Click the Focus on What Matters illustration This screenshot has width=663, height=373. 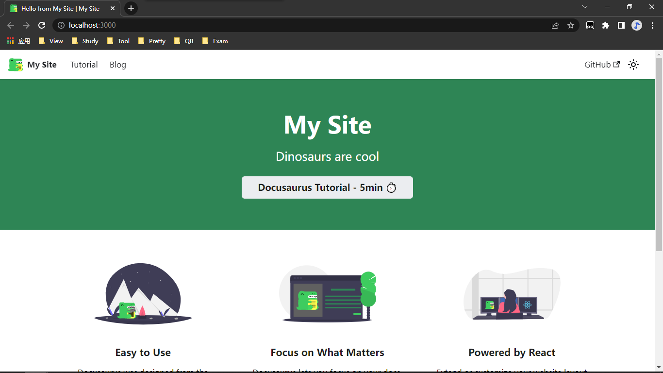pyautogui.click(x=328, y=294)
